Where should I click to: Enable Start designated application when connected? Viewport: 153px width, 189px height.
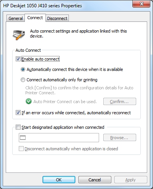(x=18, y=127)
